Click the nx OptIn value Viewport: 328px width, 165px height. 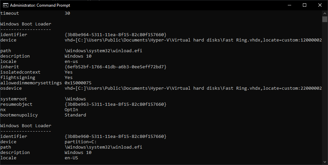point(71,110)
